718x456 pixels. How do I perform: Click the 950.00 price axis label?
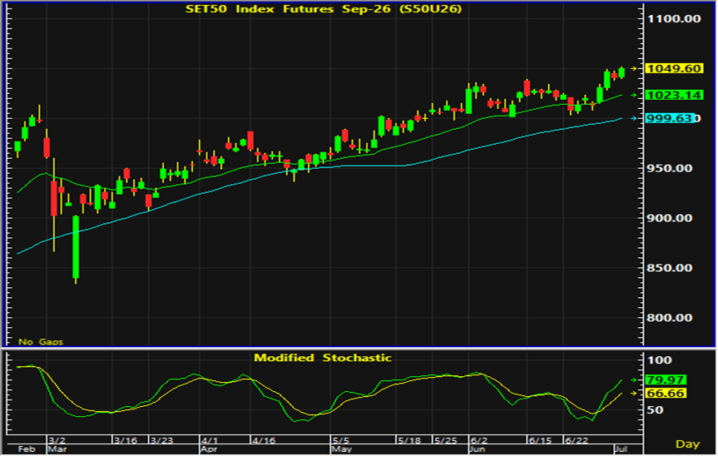[x=669, y=168]
